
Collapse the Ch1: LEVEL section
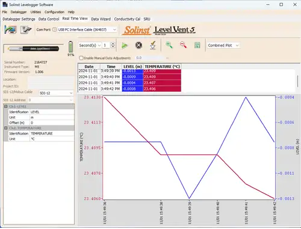(x=6, y=107)
